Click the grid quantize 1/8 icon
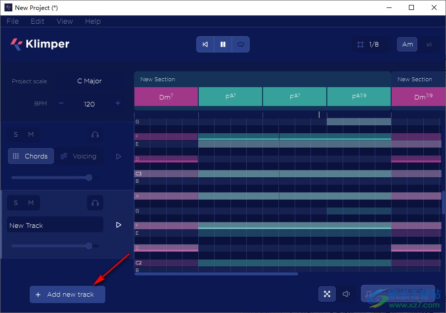The width and height of the screenshot is (446, 313). point(360,45)
